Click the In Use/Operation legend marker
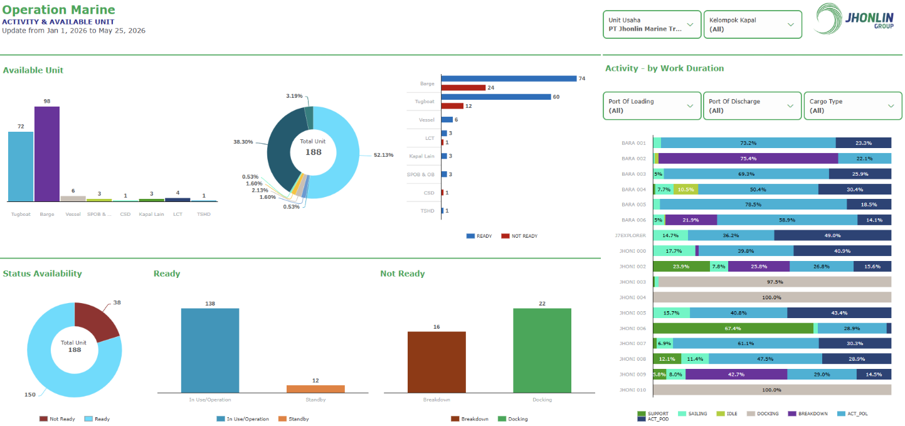 (221, 418)
